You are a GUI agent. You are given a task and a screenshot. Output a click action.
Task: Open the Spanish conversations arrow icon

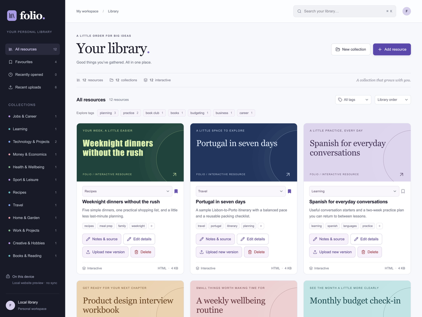402,175
